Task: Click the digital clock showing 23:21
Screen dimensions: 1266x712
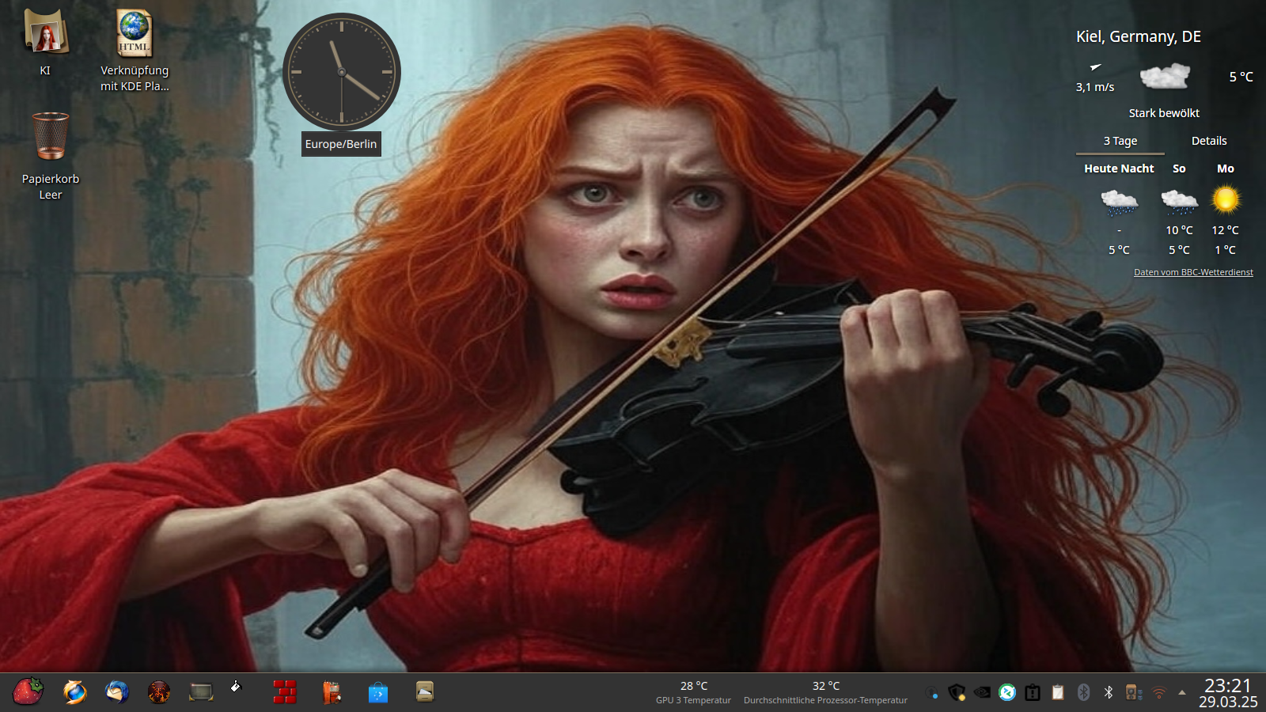Action: pyautogui.click(x=1228, y=693)
